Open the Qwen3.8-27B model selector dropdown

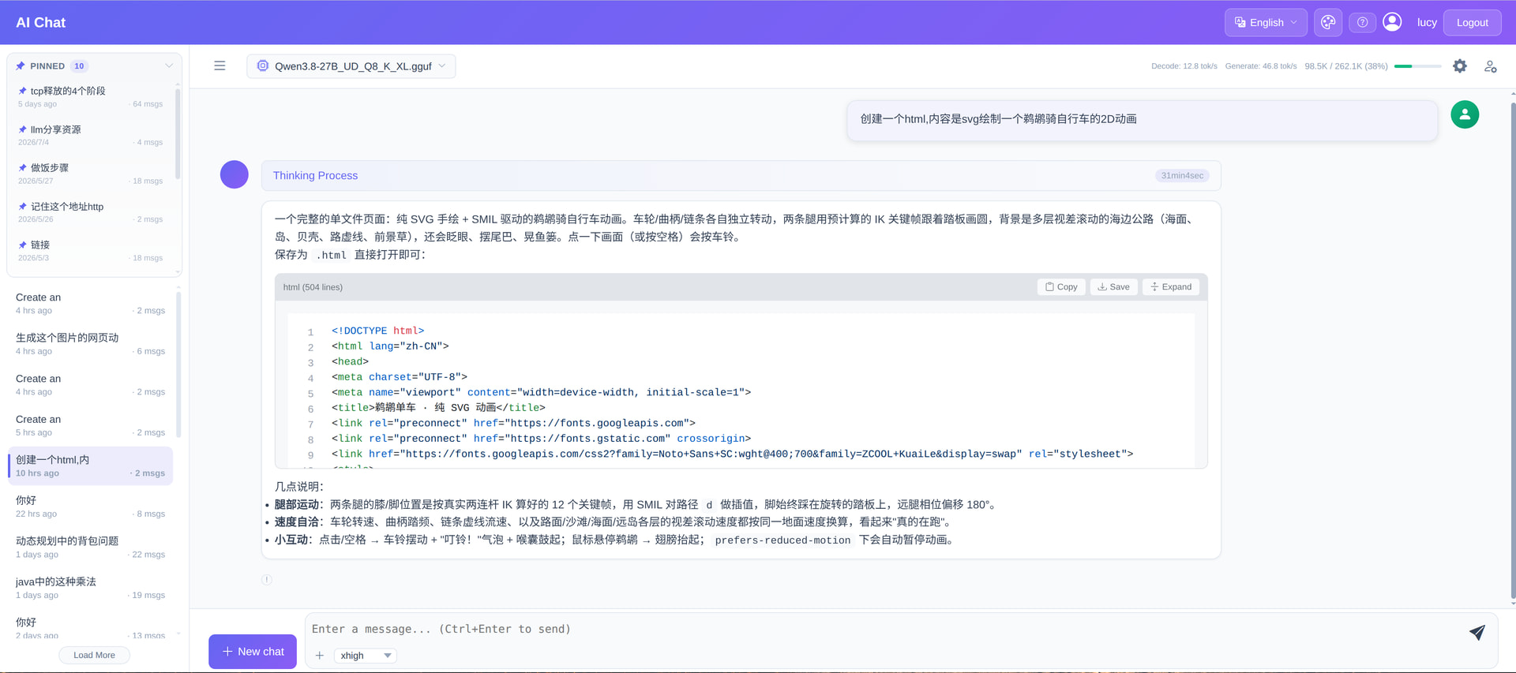351,66
